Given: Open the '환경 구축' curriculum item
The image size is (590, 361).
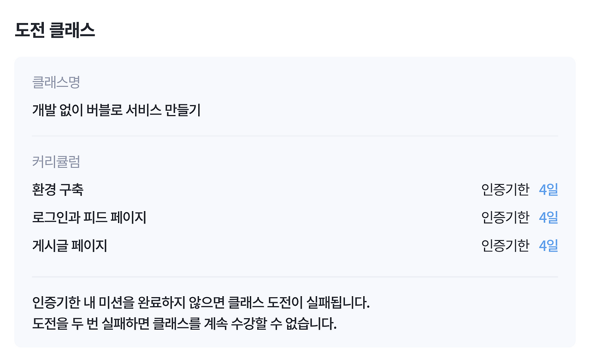Looking at the screenshot, I should pos(58,189).
